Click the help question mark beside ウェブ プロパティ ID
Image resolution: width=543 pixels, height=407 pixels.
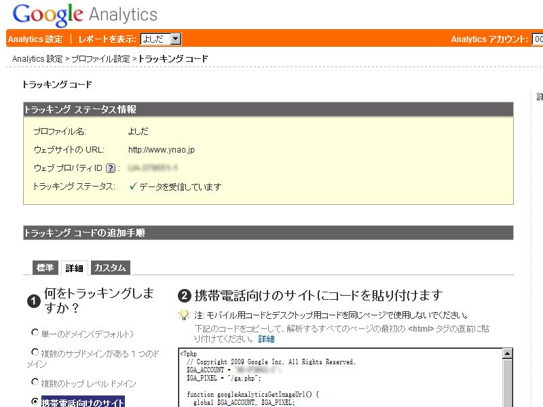point(110,168)
